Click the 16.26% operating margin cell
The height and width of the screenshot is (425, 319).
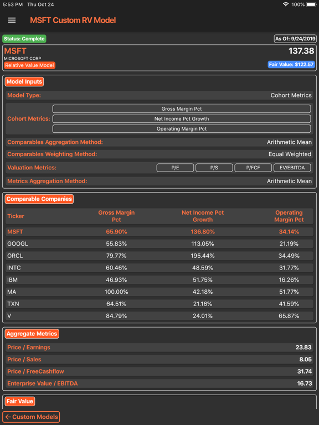coord(289,279)
